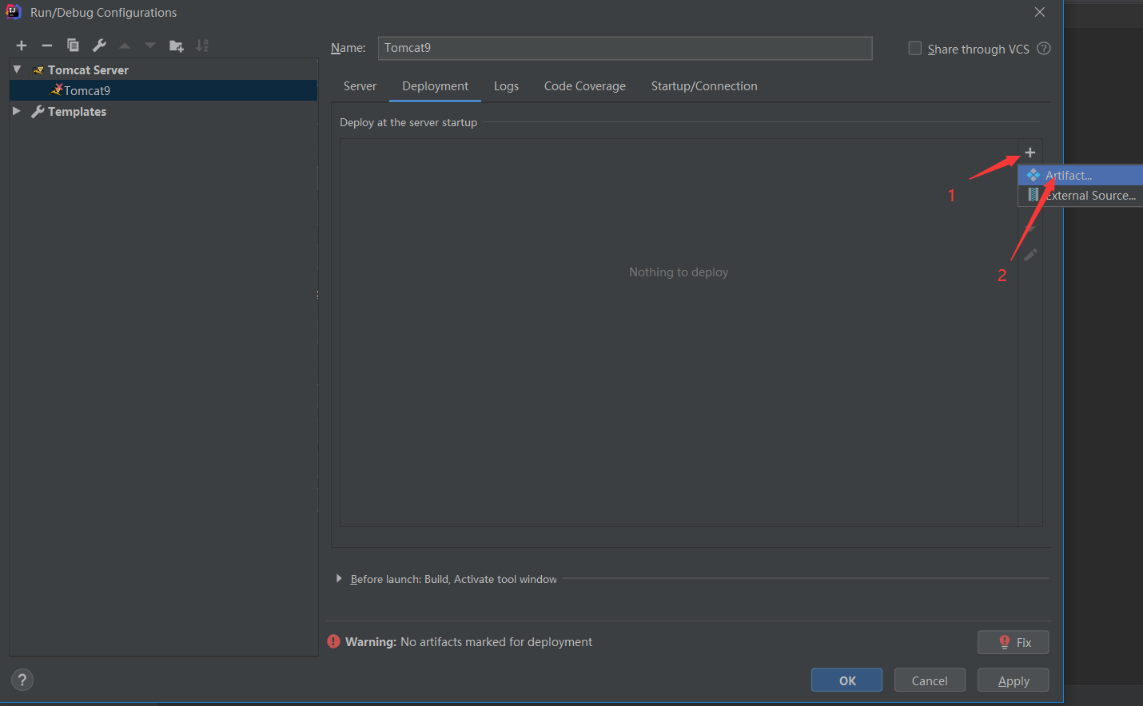
Task: Open edit templates via the wrench icon
Action: pos(99,46)
